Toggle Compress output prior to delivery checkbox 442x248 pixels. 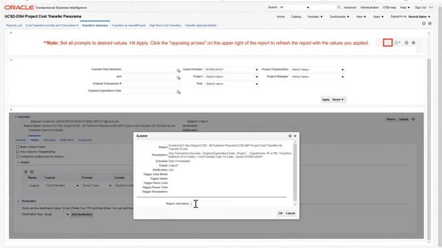pos(17,156)
